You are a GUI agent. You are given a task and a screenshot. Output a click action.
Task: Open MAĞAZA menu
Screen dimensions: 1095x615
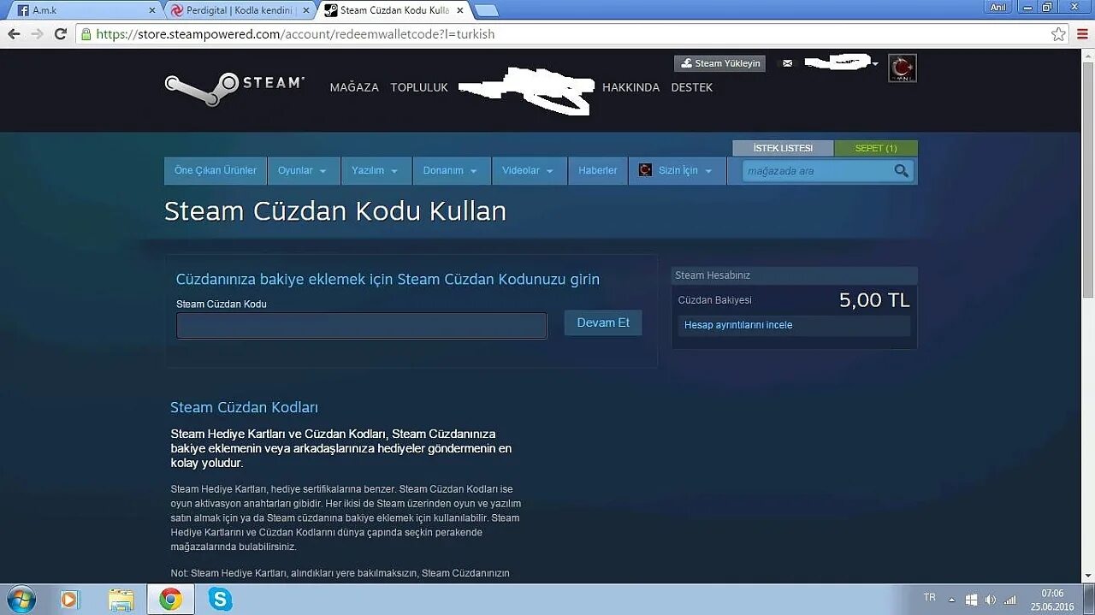[x=354, y=87]
